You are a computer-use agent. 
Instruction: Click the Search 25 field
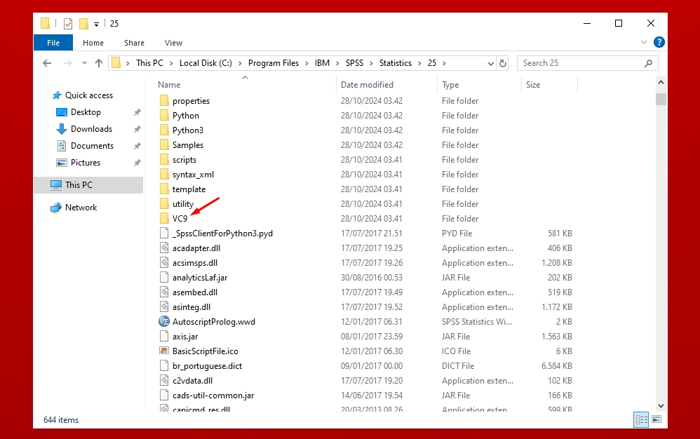(587, 63)
